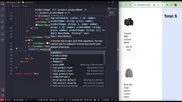Click 'Add To Cart' under Cannon M50 Camera
The width and height of the screenshot is (182, 102).
129,48
